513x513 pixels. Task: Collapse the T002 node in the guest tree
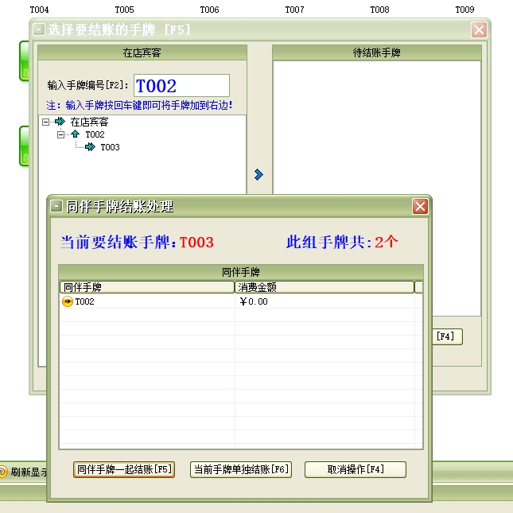point(60,134)
